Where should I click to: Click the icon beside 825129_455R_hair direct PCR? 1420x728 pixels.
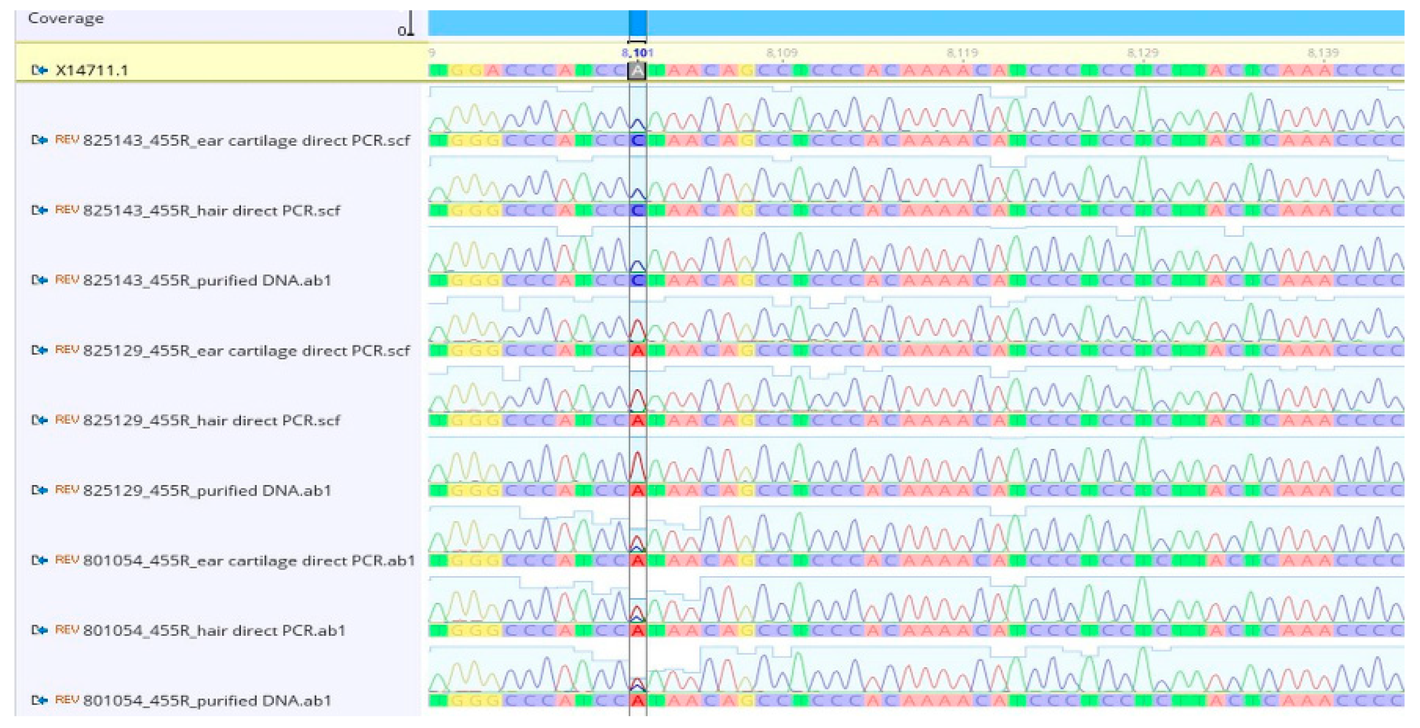[x=40, y=420]
